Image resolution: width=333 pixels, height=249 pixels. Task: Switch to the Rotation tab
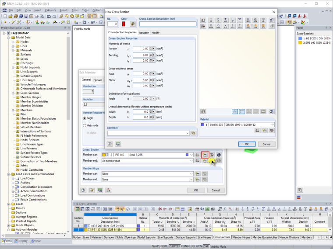pos(144,33)
